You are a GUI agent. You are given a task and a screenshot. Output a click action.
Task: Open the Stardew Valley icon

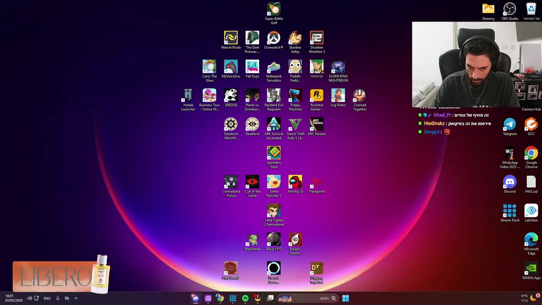(x=295, y=42)
